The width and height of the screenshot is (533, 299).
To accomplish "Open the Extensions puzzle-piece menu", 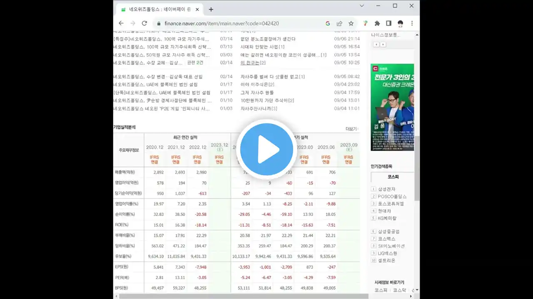I will tap(377, 23).
